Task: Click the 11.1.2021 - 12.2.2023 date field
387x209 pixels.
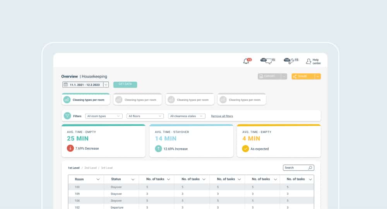Action: point(86,84)
